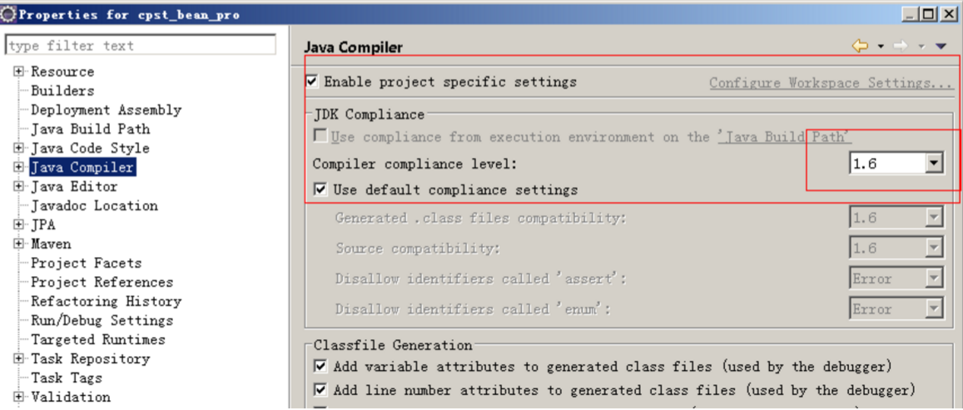Click the type filter text field

[141, 46]
